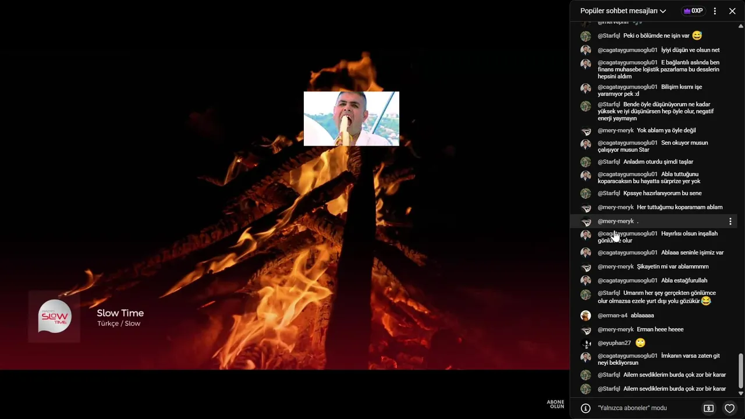Click the info icon near subscribers-only mode
Screen dimensions: 745x419
pyautogui.click(x=586, y=409)
